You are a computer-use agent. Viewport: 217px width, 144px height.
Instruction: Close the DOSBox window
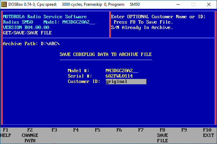(209, 5)
